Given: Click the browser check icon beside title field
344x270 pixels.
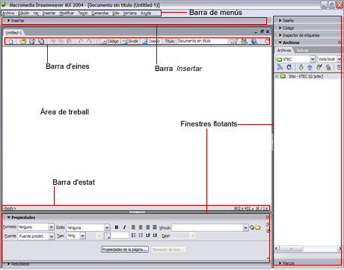Looking at the screenshot, I should 233,41.
